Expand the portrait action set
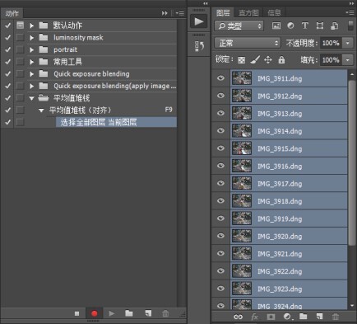The image size is (357, 324). click(32, 49)
